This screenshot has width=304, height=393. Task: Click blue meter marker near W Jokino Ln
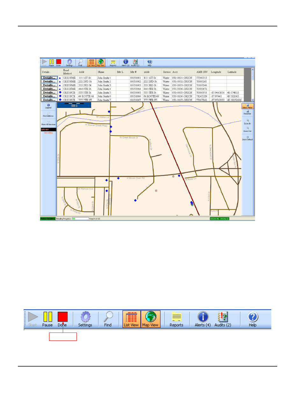[x=109, y=112]
